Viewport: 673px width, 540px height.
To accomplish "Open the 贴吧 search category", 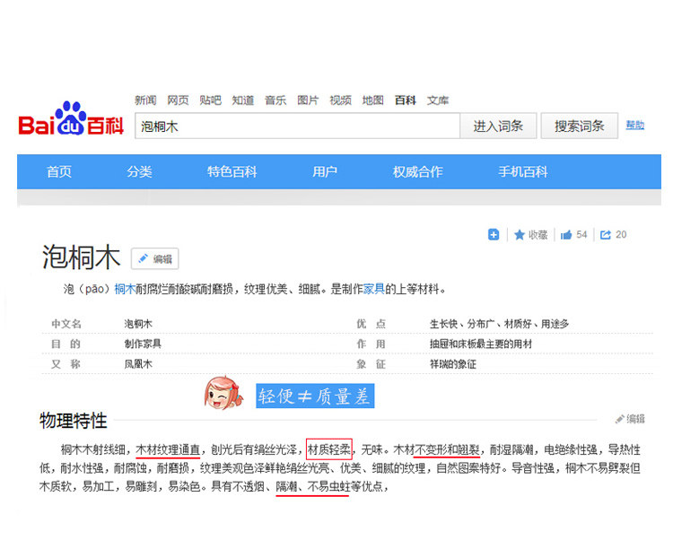I will (210, 100).
